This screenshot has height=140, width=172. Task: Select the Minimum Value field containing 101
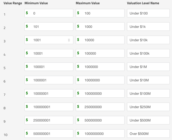pyautogui.click(x=49, y=27)
